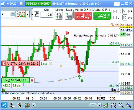Place a Limite order icon
This screenshot has height=110, width=134.
[x=59, y=16]
